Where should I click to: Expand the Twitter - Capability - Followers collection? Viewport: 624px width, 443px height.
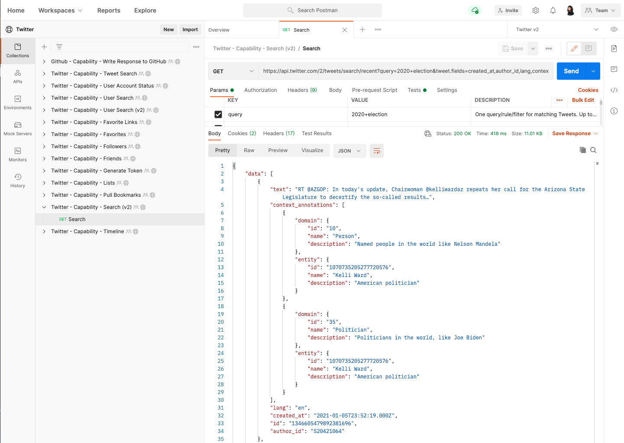pos(44,147)
